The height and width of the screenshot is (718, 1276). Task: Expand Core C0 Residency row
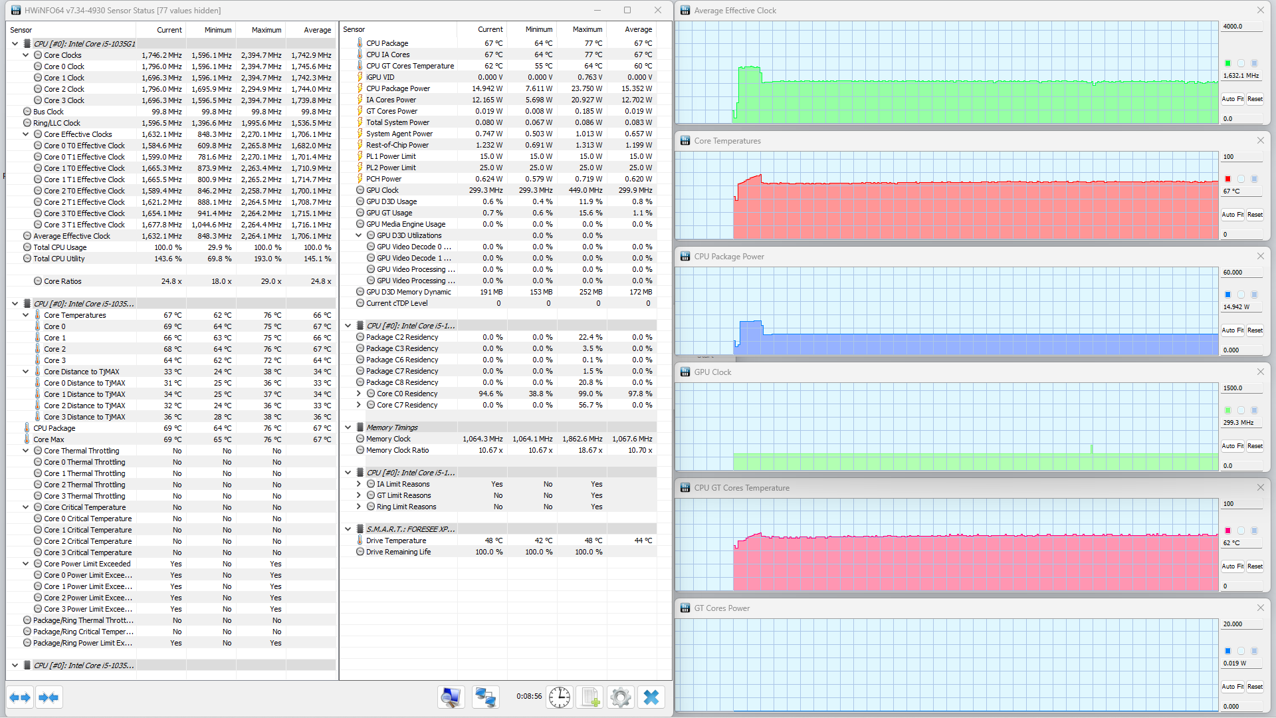click(x=359, y=394)
